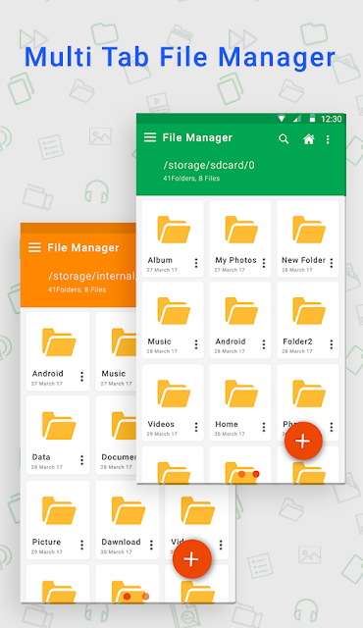Viewport: 363px width, 628px height.
Task: Open options for Android in orange window
Action: [x=81, y=377]
